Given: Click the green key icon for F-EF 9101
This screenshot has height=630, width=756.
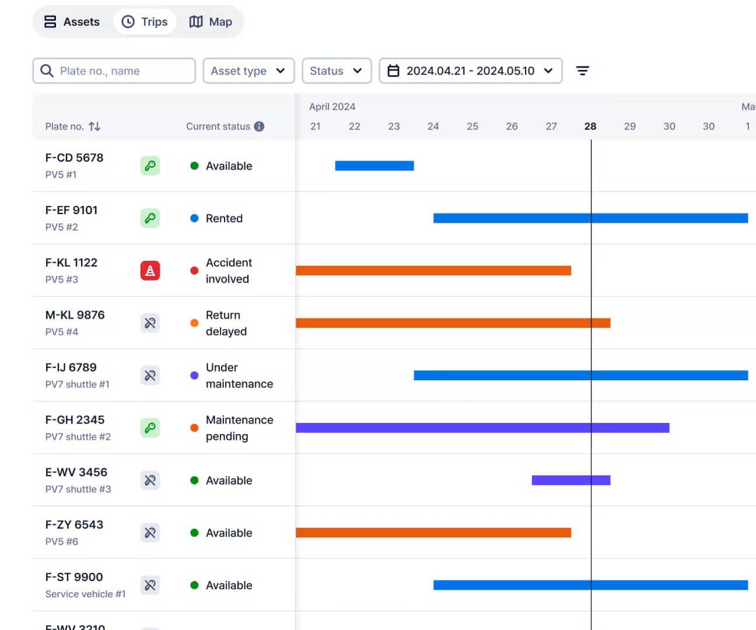Looking at the screenshot, I should [x=150, y=218].
